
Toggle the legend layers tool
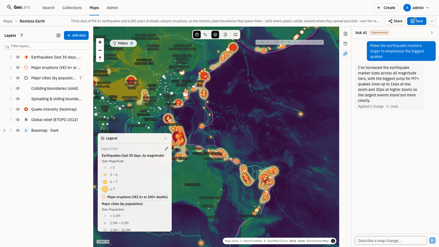pyautogui.click(x=215, y=34)
